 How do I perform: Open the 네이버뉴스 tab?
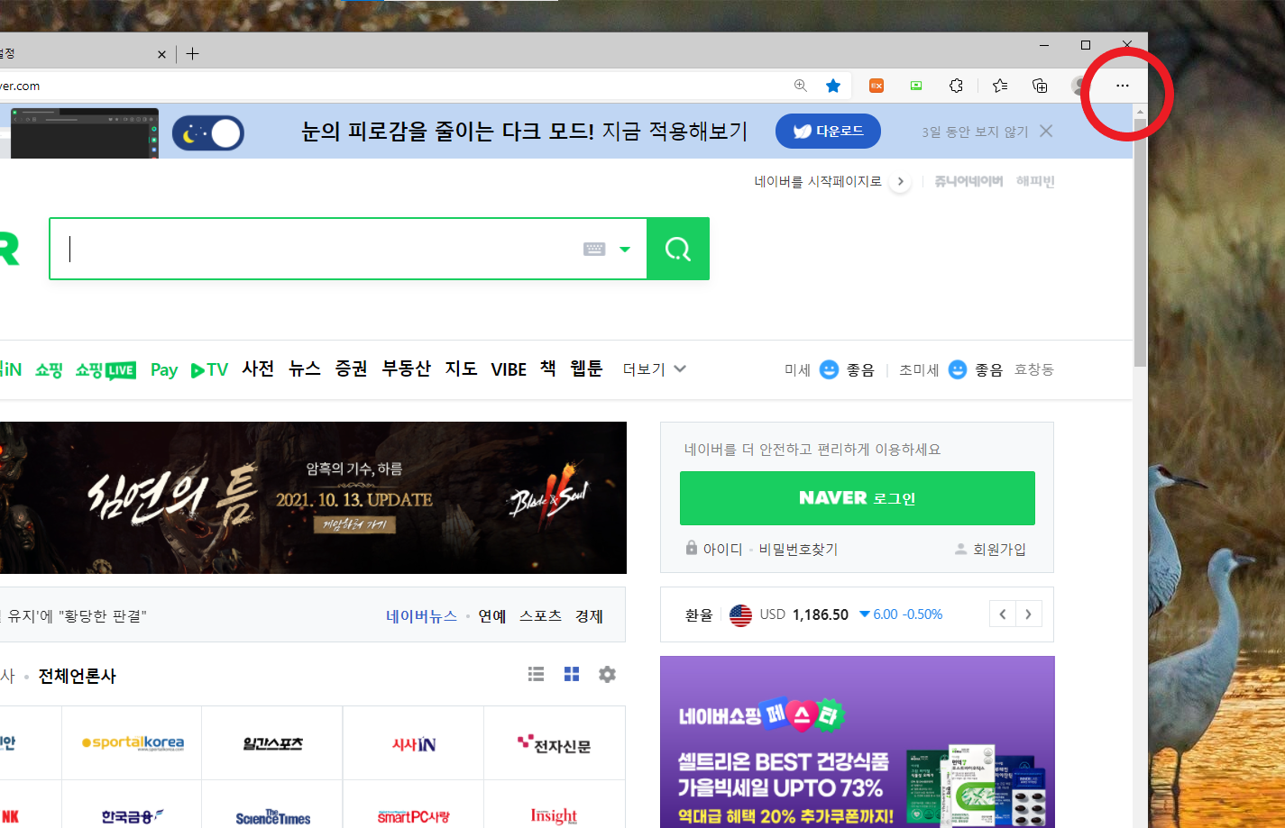[x=421, y=616]
